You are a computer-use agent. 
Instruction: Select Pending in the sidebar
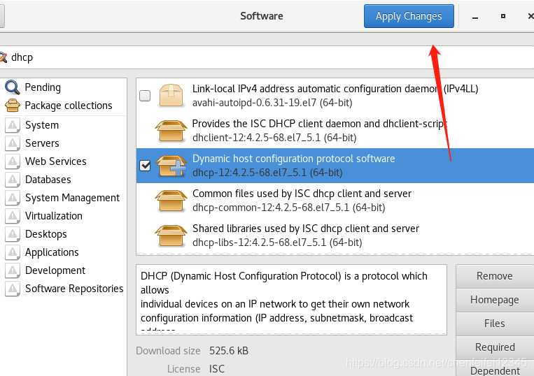(x=43, y=87)
